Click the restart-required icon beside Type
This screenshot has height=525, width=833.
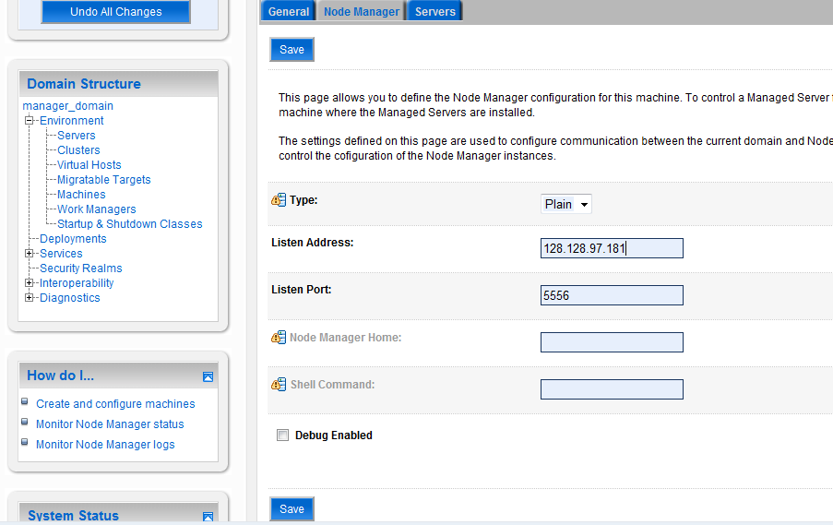tap(279, 200)
